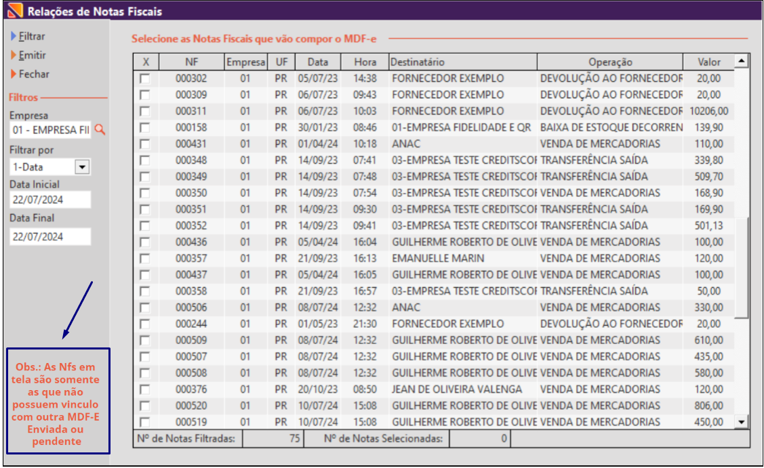Click destinatário EMANUELLE MARIN
The height and width of the screenshot is (468, 764).
438,259
